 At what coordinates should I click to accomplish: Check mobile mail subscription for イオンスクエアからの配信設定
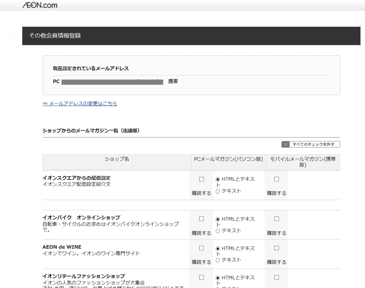tap(277, 179)
